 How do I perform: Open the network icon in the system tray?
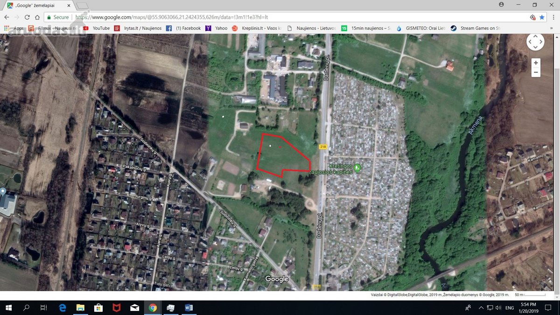pos(490,308)
